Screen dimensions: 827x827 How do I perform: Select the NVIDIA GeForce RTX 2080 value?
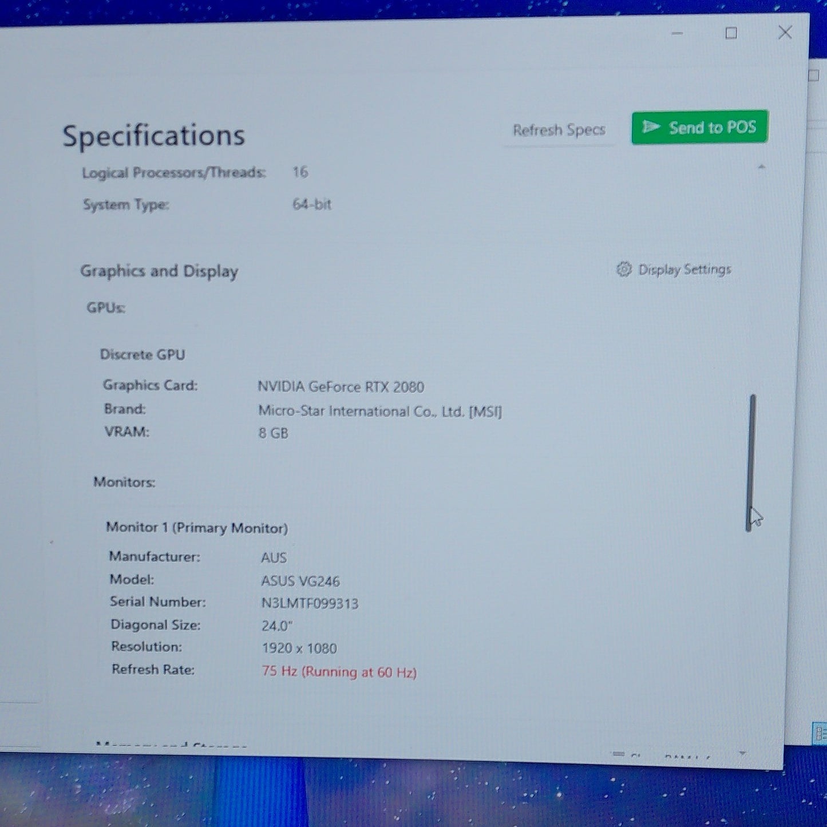341,387
